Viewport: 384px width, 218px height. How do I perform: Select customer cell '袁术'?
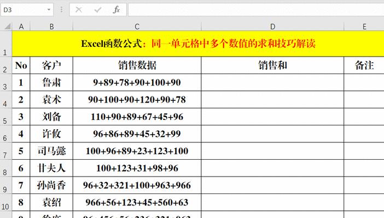(51, 100)
